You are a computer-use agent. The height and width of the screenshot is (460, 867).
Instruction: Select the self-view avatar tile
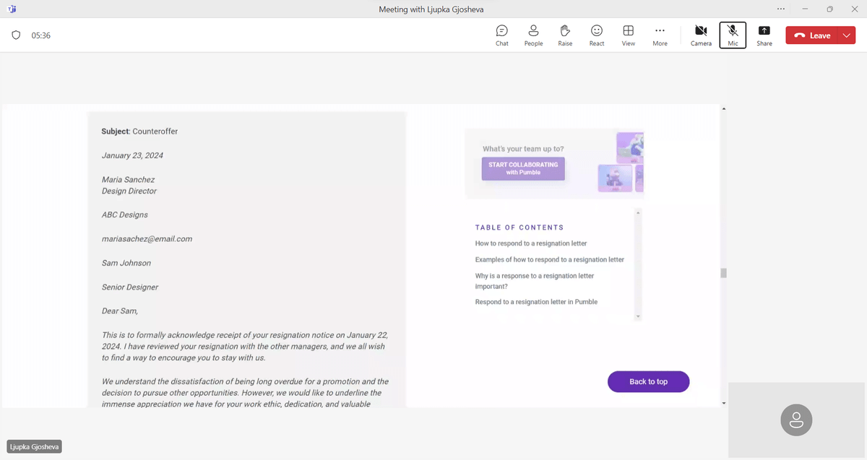pos(796,420)
